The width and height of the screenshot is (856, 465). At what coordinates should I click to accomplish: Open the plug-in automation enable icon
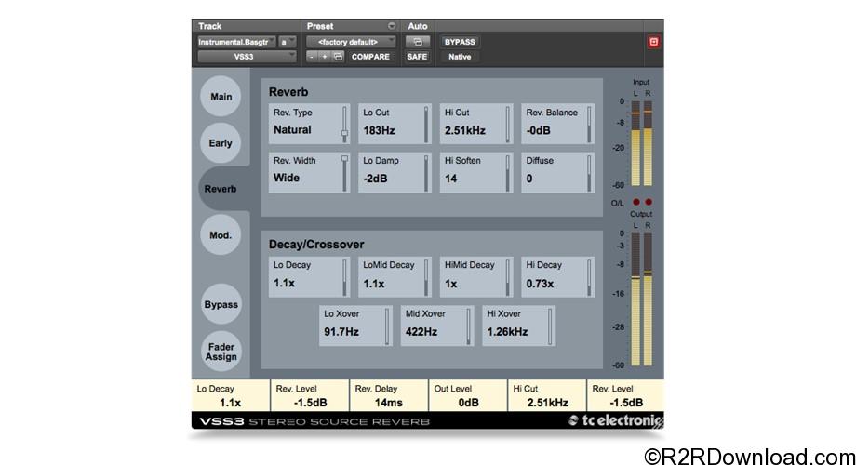coord(417,42)
